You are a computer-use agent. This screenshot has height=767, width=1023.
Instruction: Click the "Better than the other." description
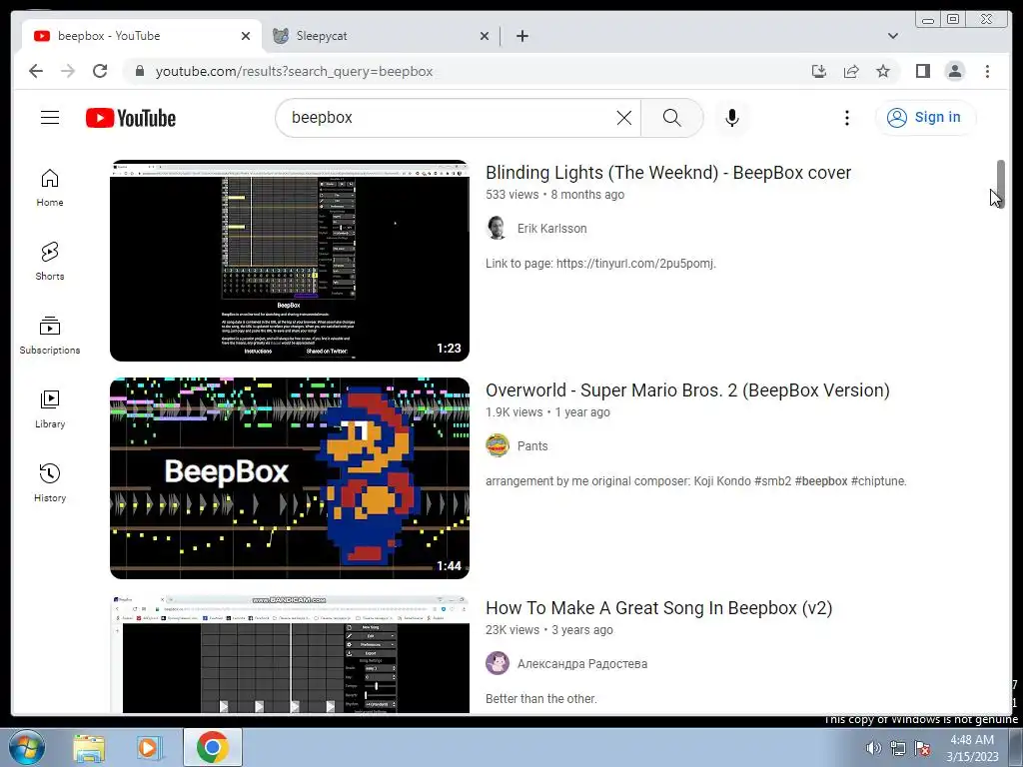pyautogui.click(x=541, y=698)
